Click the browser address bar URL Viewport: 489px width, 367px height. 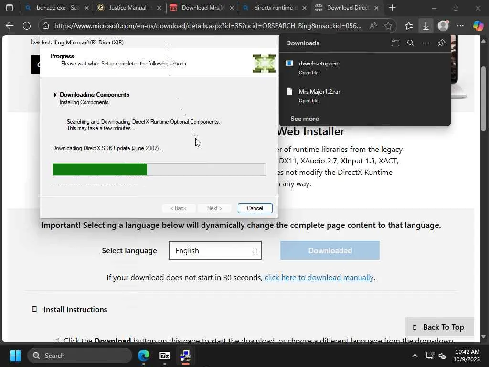(x=208, y=26)
